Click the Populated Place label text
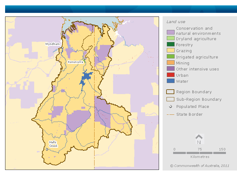Screen dimensions: 237x178 click(193, 107)
